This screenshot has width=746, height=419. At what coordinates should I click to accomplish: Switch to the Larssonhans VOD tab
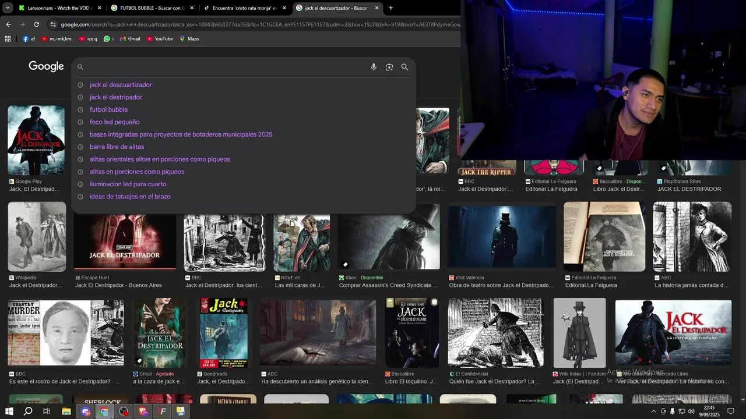click(59, 8)
